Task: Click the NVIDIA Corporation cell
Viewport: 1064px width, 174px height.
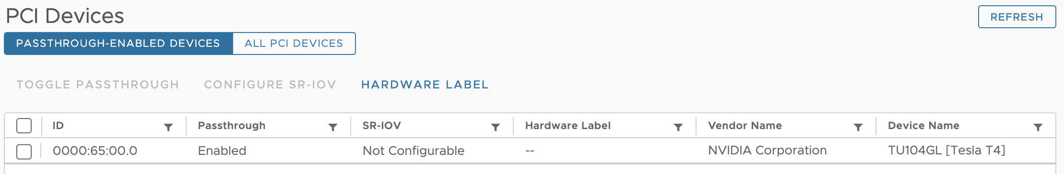Action: [x=768, y=151]
